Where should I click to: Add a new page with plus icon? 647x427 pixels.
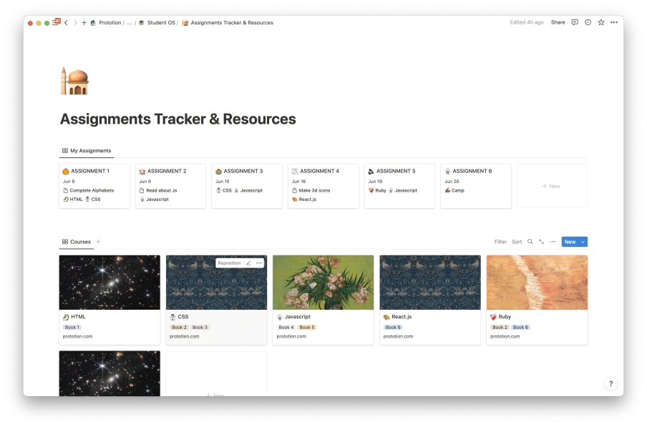(x=84, y=23)
